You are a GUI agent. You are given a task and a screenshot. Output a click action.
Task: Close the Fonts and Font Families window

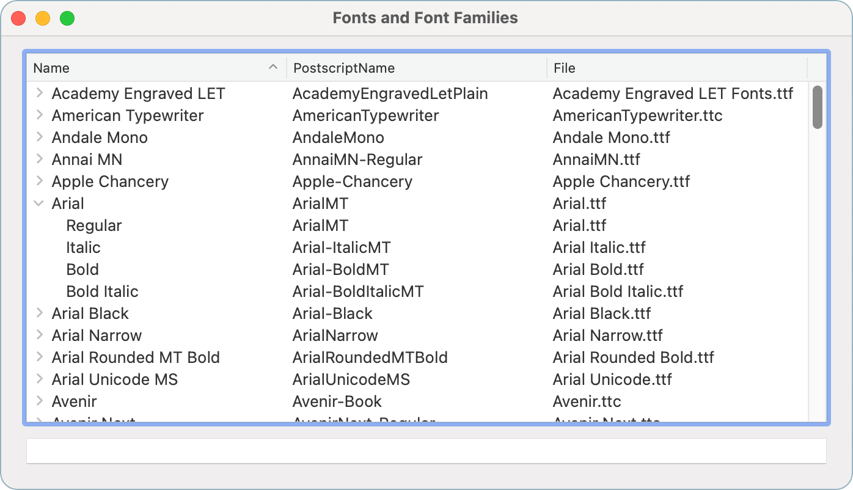pyautogui.click(x=18, y=18)
